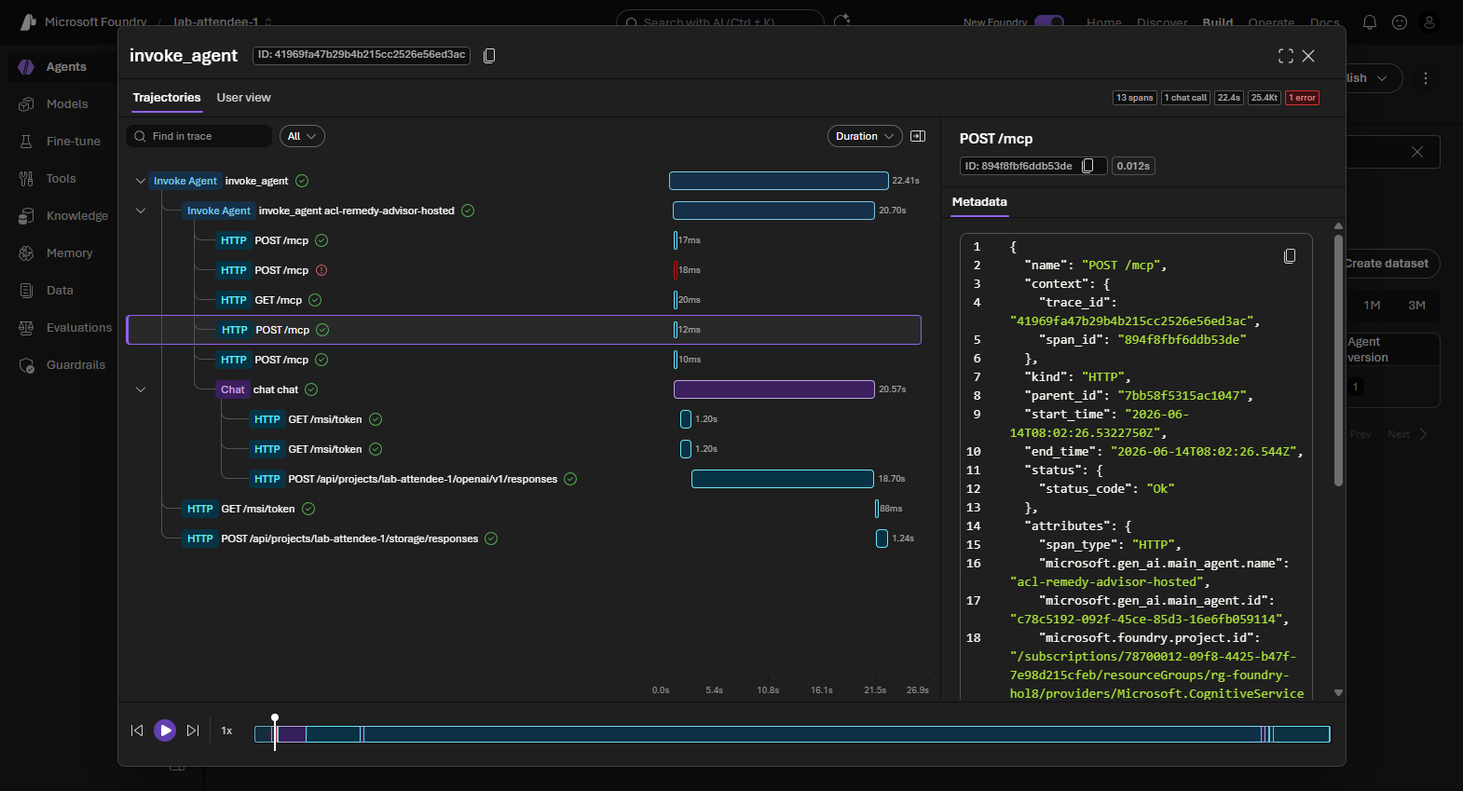
Task: Copy the invoke_agent trace ID
Action: [489, 56]
